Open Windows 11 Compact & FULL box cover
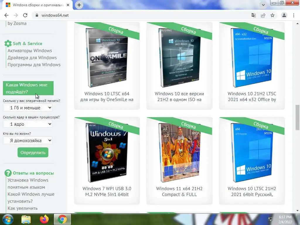The width and height of the screenshot is (300, 225). 179,152
